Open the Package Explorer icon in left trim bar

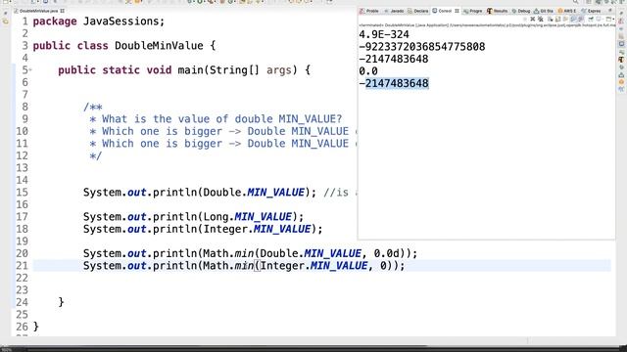[x=5, y=22]
